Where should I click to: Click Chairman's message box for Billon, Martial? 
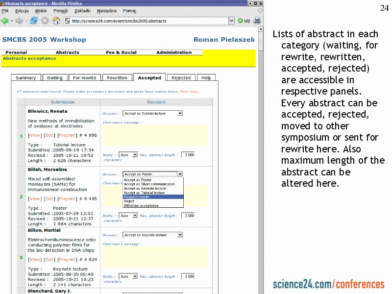pos(155,257)
